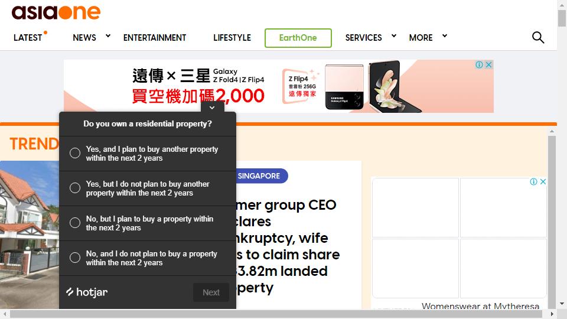Pick "No, and I do not plan to buy" option

tap(148, 258)
